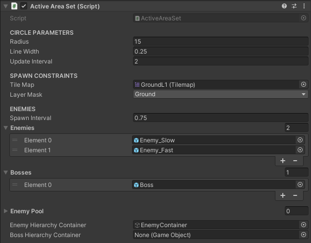Grab the drag handle of Enemies Element 1
The width and height of the screenshot is (311, 243).
(x=15, y=150)
